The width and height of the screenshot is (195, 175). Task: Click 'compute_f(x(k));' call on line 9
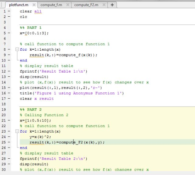(x=78, y=55)
